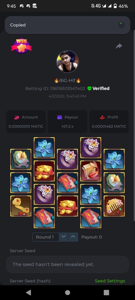Tap the share arrow icon
Image resolution: width=135 pixels, height=300 pixels.
(x=119, y=46)
